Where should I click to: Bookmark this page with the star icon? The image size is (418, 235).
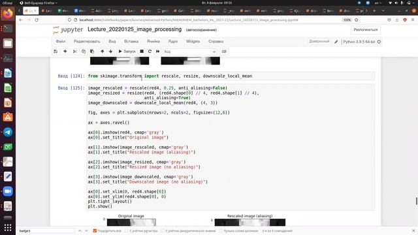click(x=357, y=20)
